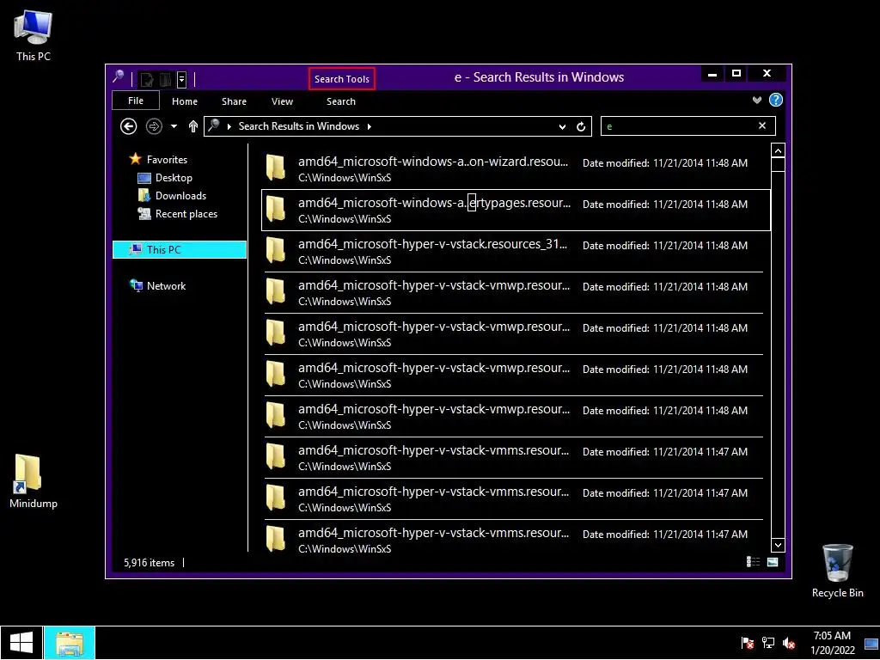Click the network icon in system tray
The image size is (880, 660).
point(768,644)
